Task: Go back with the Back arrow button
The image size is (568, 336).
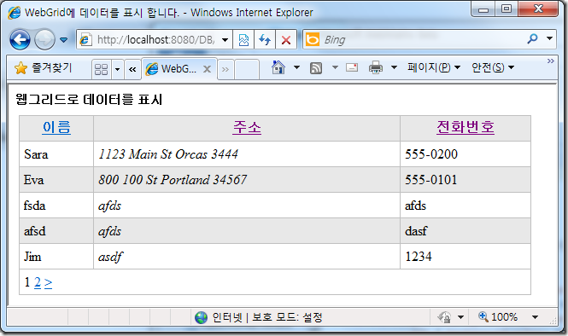Action: 20,39
